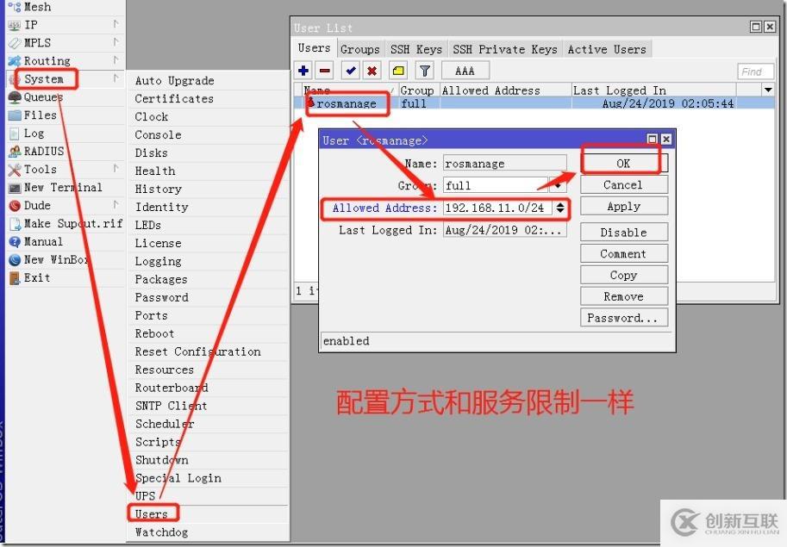Click the blue checkmark Enable icon
The image size is (787, 547).
click(350, 71)
